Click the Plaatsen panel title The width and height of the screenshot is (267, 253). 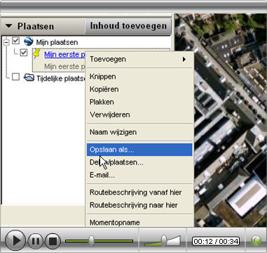coord(36,26)
